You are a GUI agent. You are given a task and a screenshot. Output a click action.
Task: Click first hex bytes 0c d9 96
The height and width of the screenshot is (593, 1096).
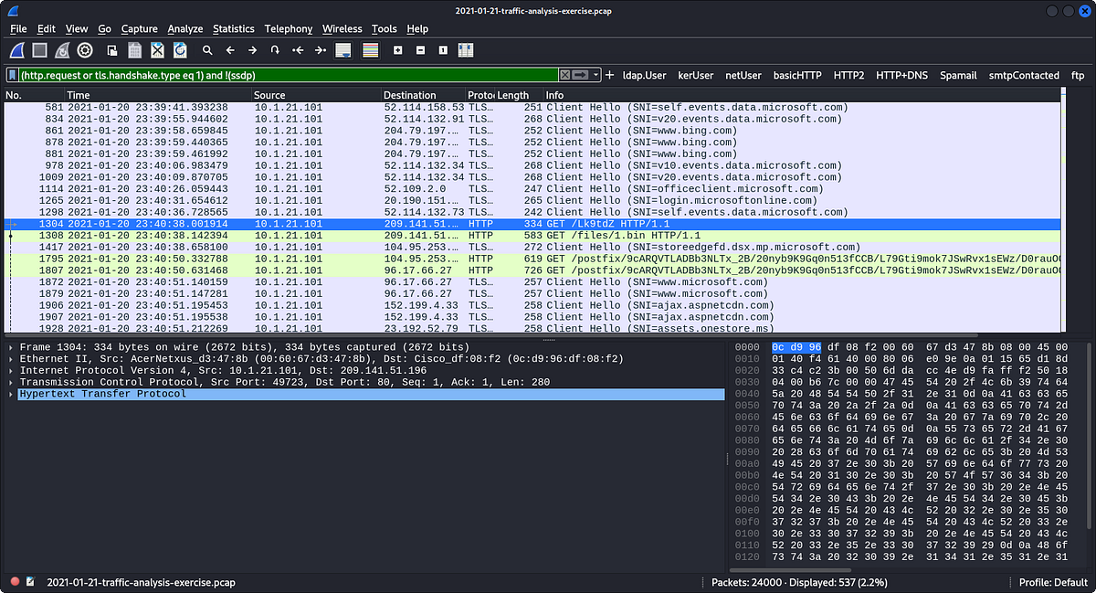(x=796, y=347)
